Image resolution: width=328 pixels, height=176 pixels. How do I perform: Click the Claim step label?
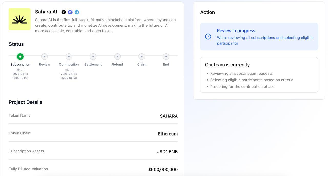point(142,64)
